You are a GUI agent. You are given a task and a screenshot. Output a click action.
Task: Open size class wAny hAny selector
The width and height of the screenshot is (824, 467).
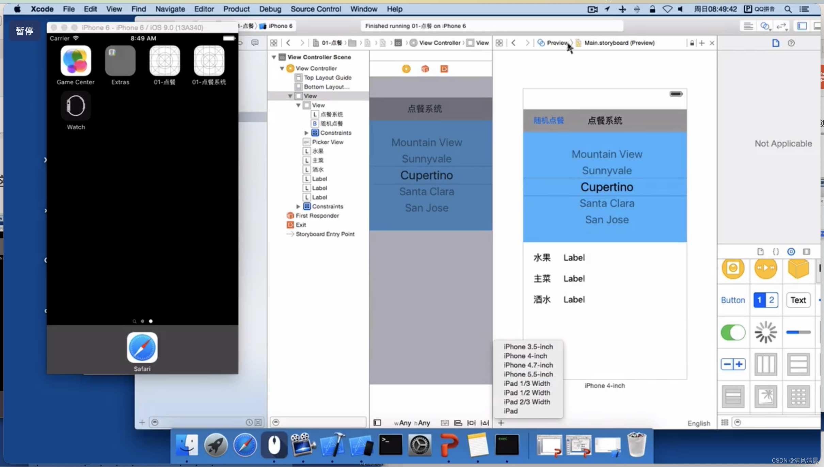[412, 423]
